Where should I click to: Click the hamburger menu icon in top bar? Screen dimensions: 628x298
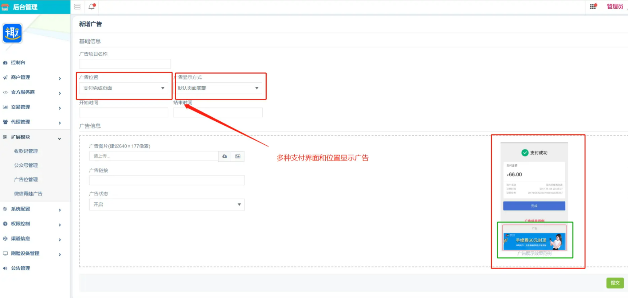pos(77,7)
